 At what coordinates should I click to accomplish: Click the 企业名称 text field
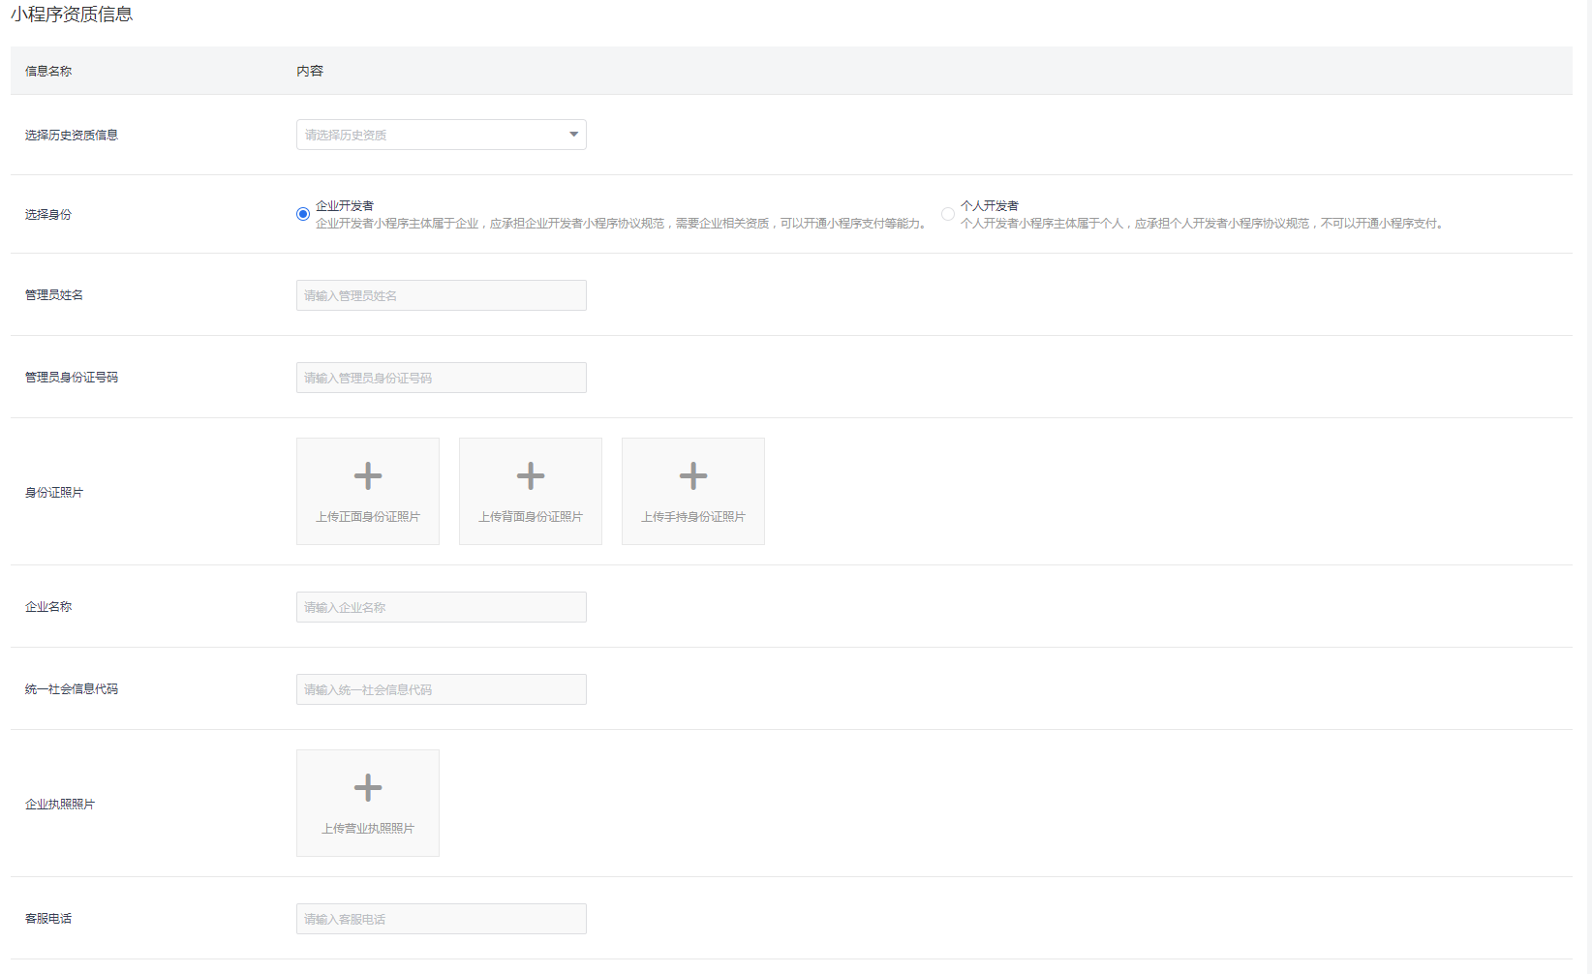point(441,607)
